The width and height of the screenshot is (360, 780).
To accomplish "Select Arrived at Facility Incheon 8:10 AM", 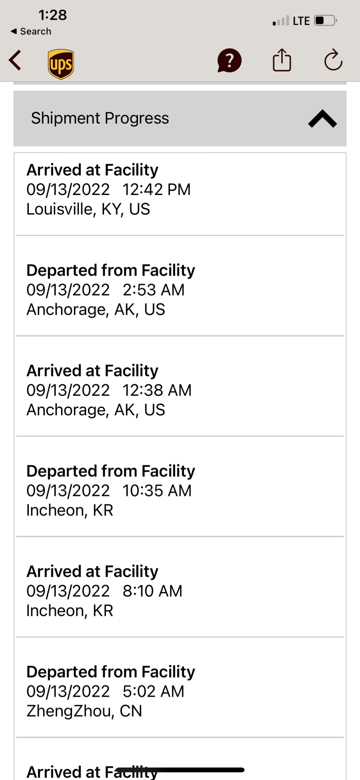I will [180, 591].
